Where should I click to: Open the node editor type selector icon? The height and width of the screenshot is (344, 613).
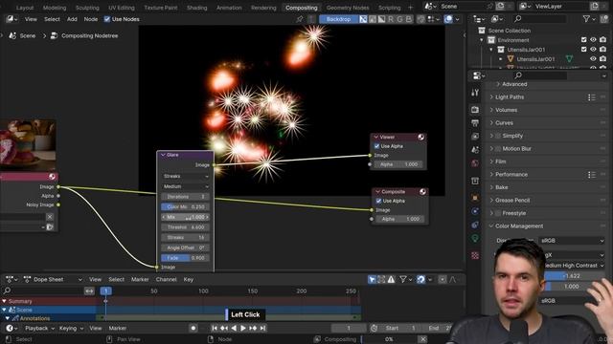[x=11, y=19]
